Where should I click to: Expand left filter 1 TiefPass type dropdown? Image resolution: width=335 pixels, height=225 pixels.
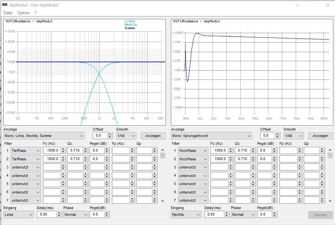pos(25,151)
